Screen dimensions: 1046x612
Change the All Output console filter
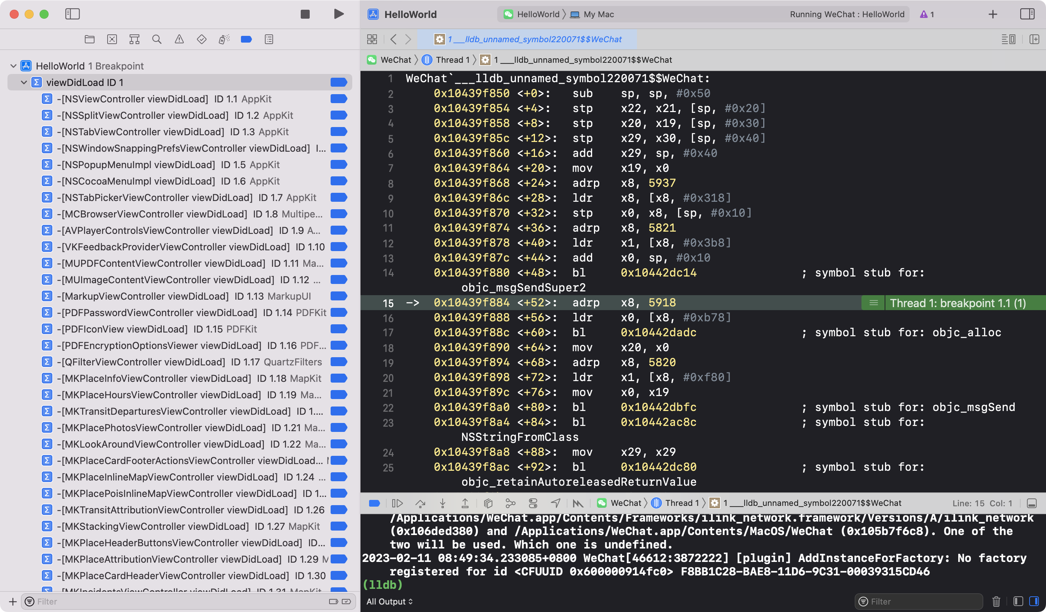click(x=389, y=601)
